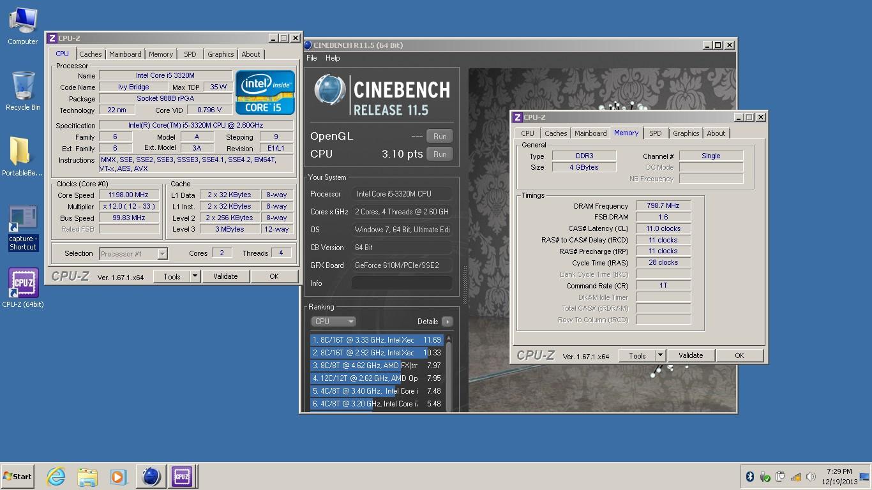872x490 pixels.
Task: Switch to the Caches tab in the CPU window
Action: point(90,54)
